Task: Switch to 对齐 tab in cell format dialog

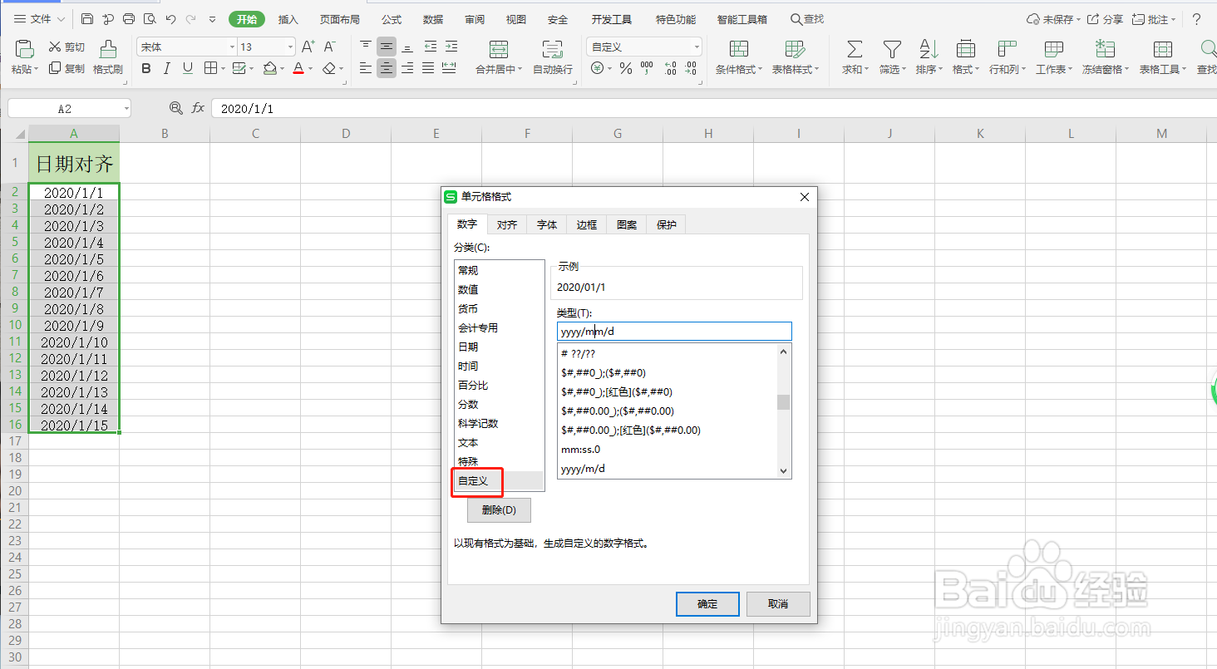Action: pyautogui.click(x=507, y=224)
